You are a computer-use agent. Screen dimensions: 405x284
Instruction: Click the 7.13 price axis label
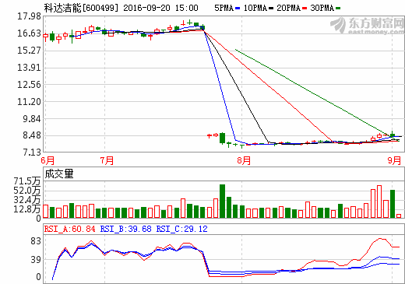pos(32,153)
